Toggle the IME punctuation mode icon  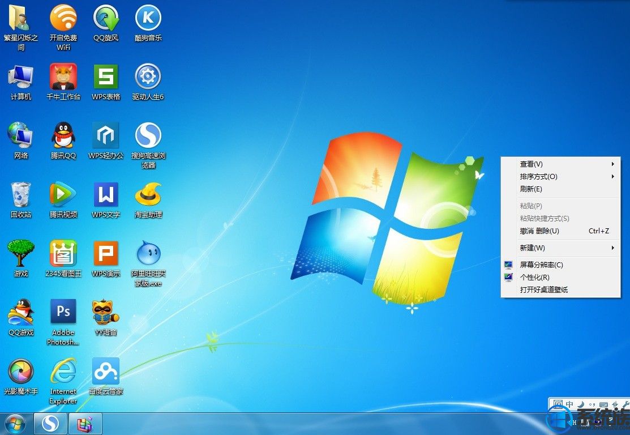592,404
